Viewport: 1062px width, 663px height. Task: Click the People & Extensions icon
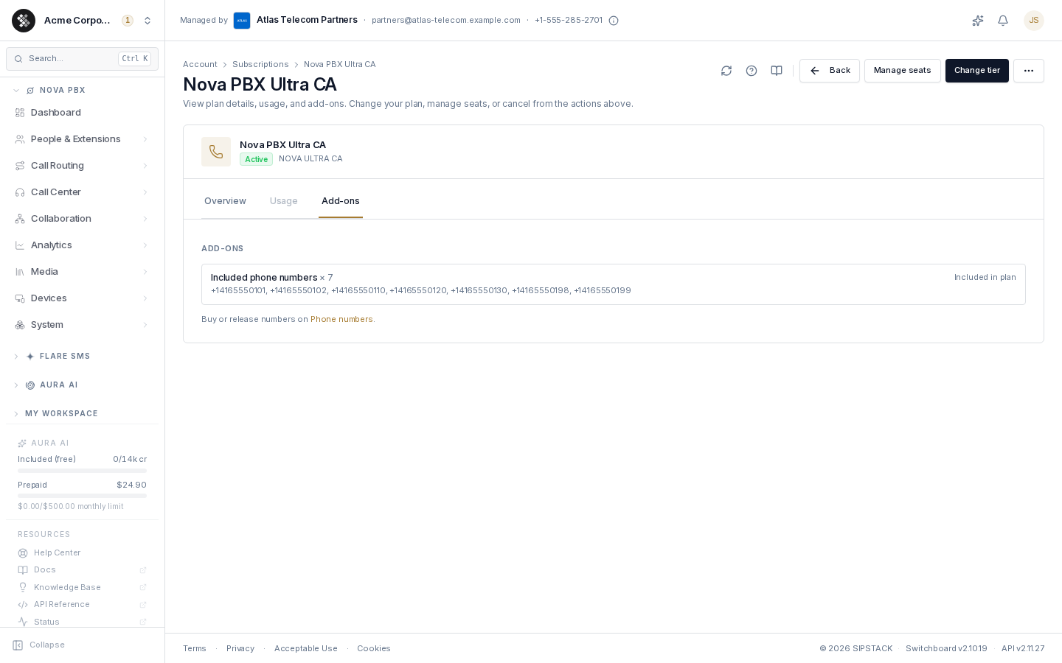click(20, 139)
